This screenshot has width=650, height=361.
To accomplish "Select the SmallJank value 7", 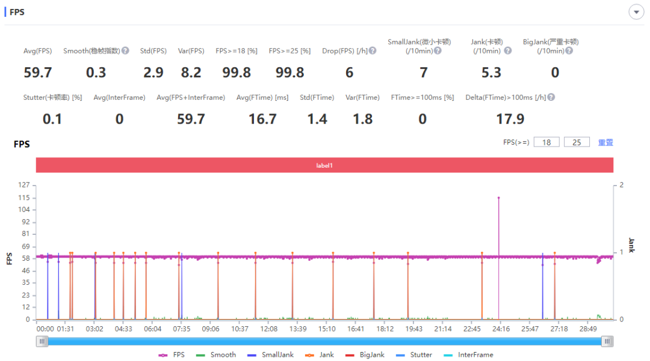I will pyautogui.click(x=423, y=73).
